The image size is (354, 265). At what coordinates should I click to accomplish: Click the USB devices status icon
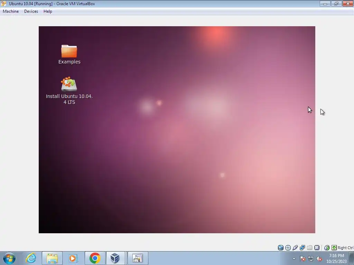[295, 248]
